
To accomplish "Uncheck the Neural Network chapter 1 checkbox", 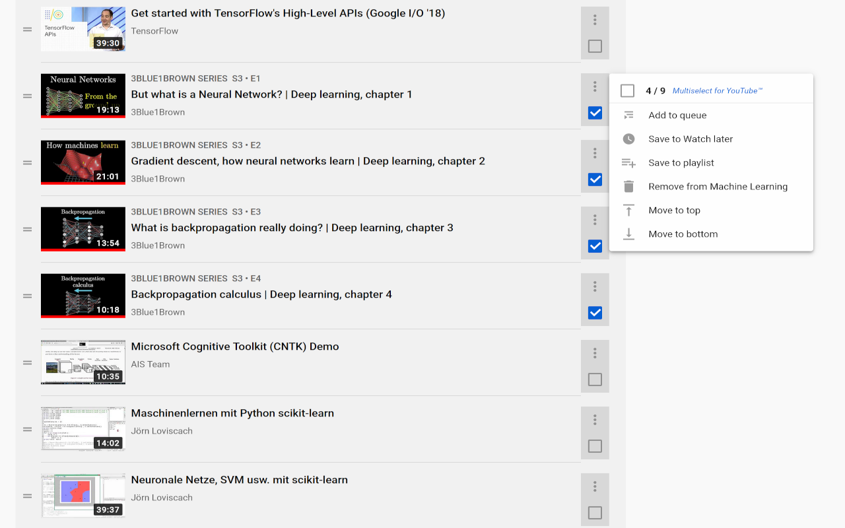I will [x=595, y=113].
